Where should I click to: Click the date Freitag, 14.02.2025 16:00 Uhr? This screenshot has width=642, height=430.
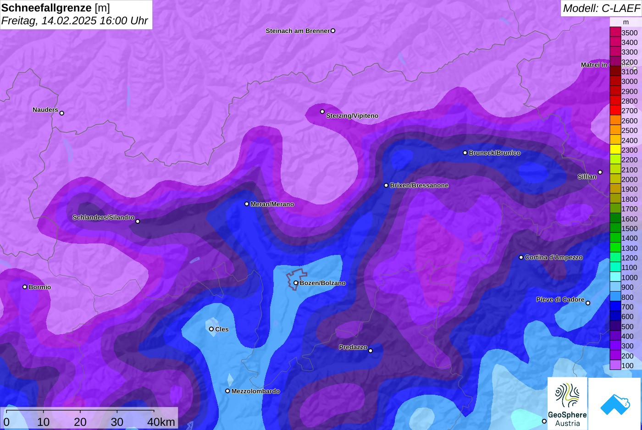click(75, 21)
